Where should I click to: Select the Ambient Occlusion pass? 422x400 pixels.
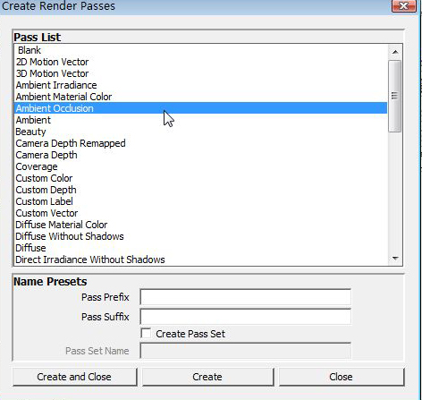(200, 108)
